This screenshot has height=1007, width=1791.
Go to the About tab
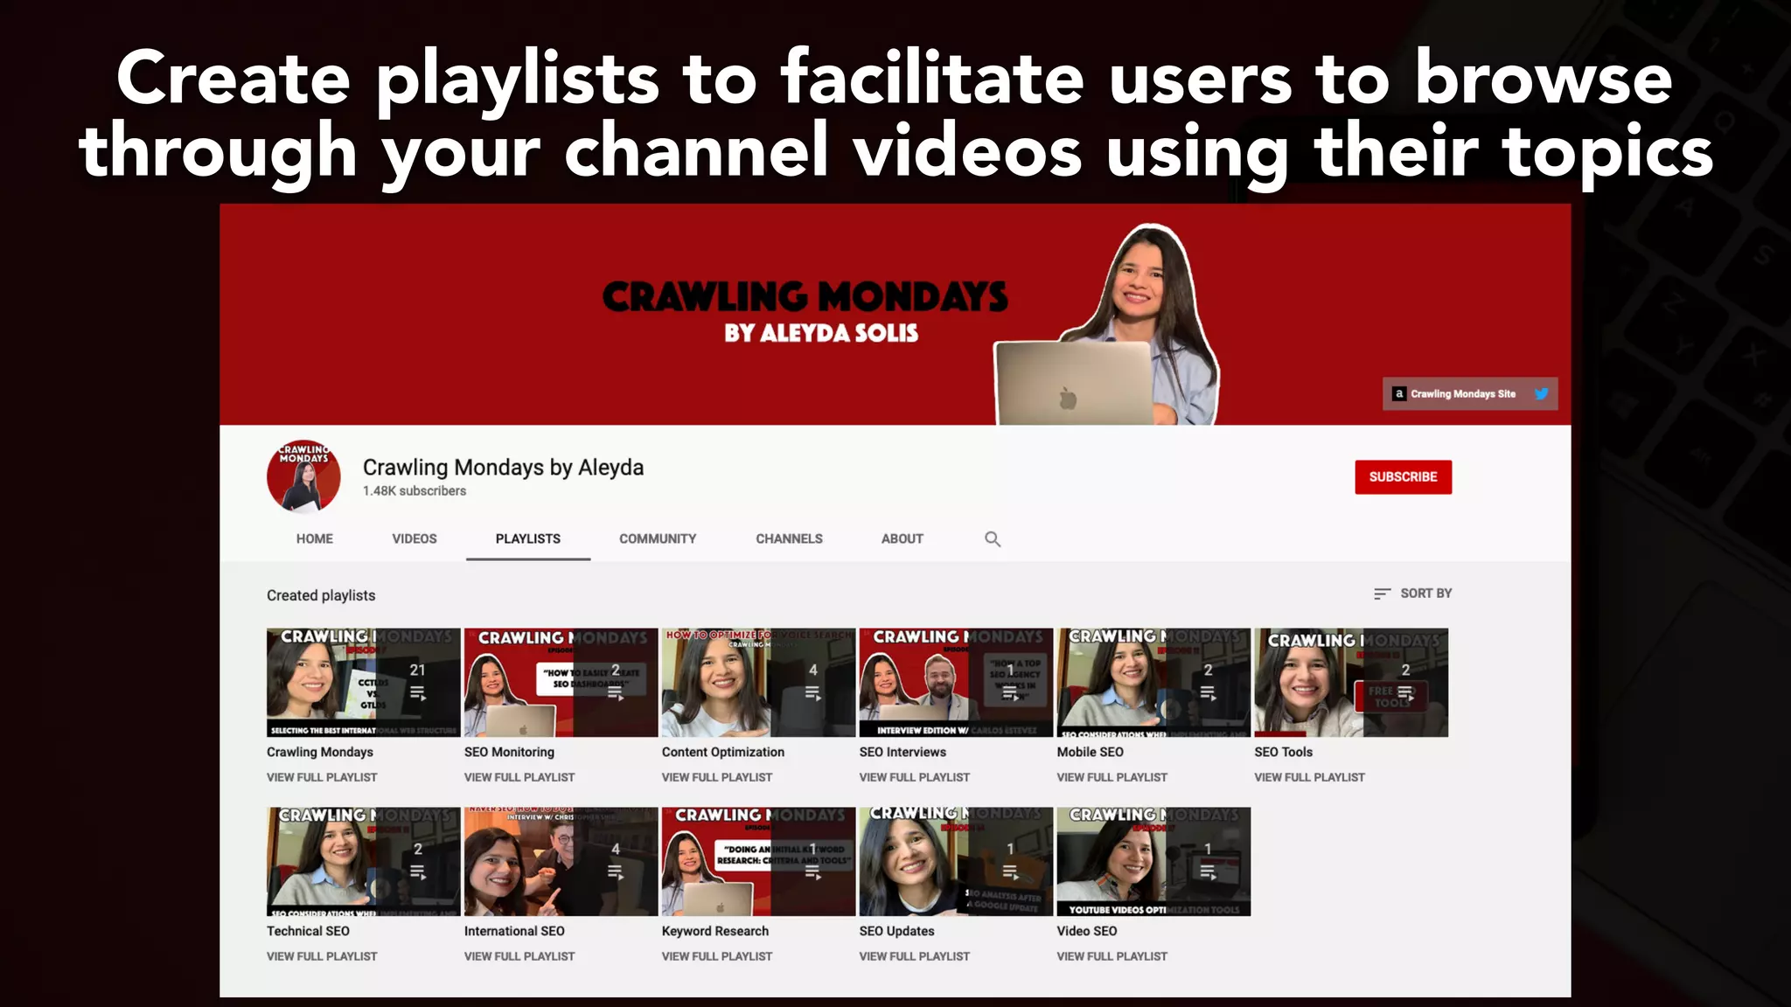point(902,538)
